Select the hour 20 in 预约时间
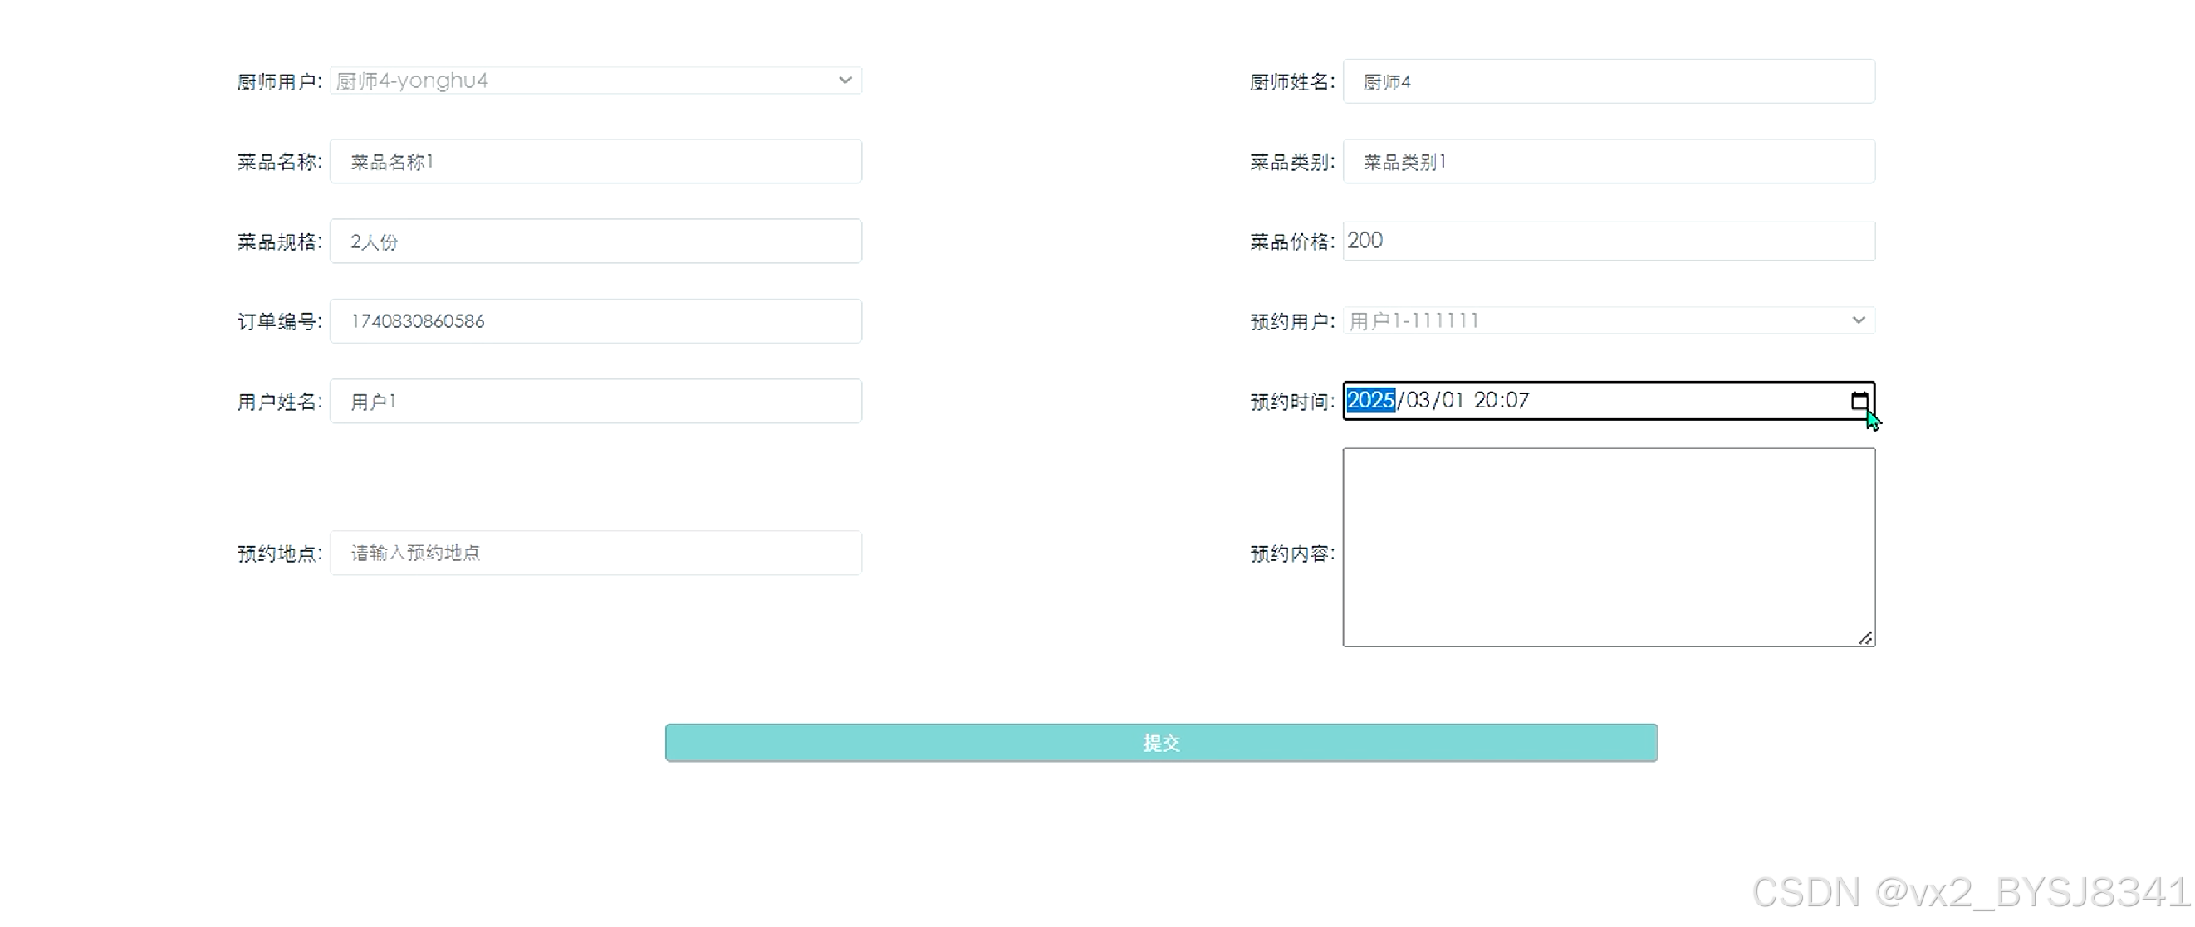 [1486, 400]
